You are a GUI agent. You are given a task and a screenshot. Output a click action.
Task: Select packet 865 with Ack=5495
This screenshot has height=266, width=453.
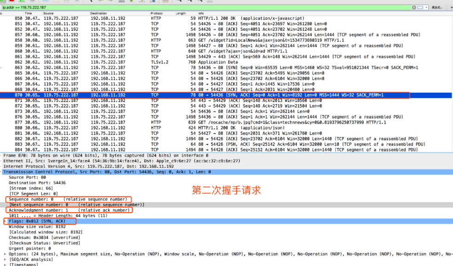point(226,74)
